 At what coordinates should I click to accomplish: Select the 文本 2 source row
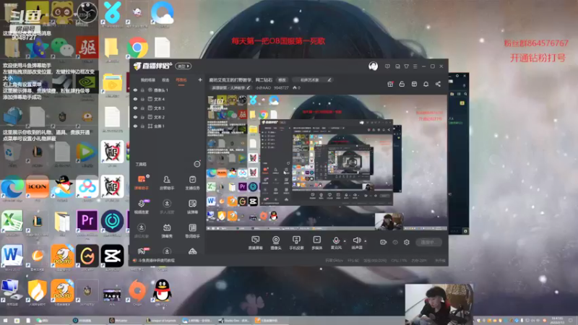tap(168, 117)
